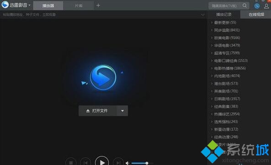This screenshot has height=165, width=271.
Task: Open the user account icon
Action: (266, 6)
